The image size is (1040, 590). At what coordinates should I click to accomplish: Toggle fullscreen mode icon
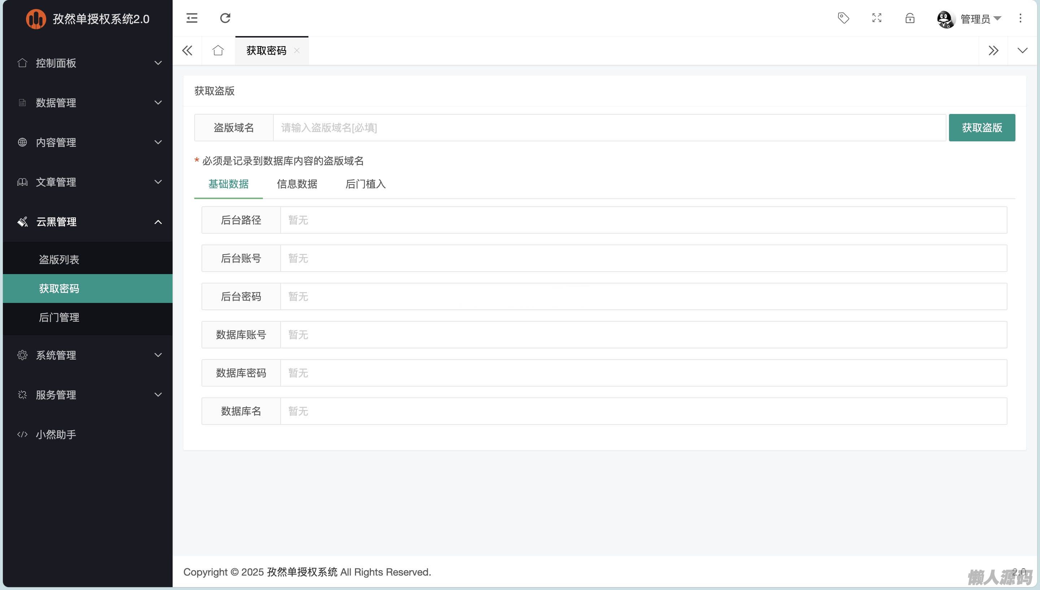[876, 18]
